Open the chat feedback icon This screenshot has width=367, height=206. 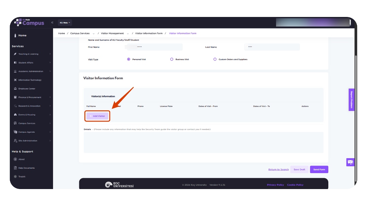350,162
